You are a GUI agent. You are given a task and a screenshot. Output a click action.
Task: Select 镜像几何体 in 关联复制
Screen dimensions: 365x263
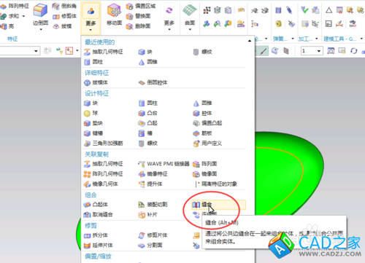click(101, 184)
